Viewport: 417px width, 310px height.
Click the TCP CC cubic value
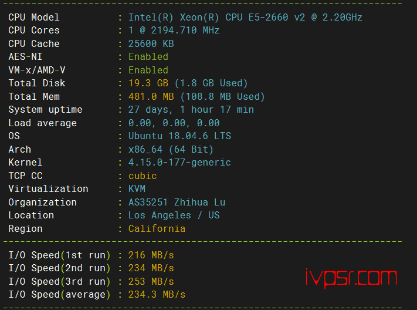(143, 176)
